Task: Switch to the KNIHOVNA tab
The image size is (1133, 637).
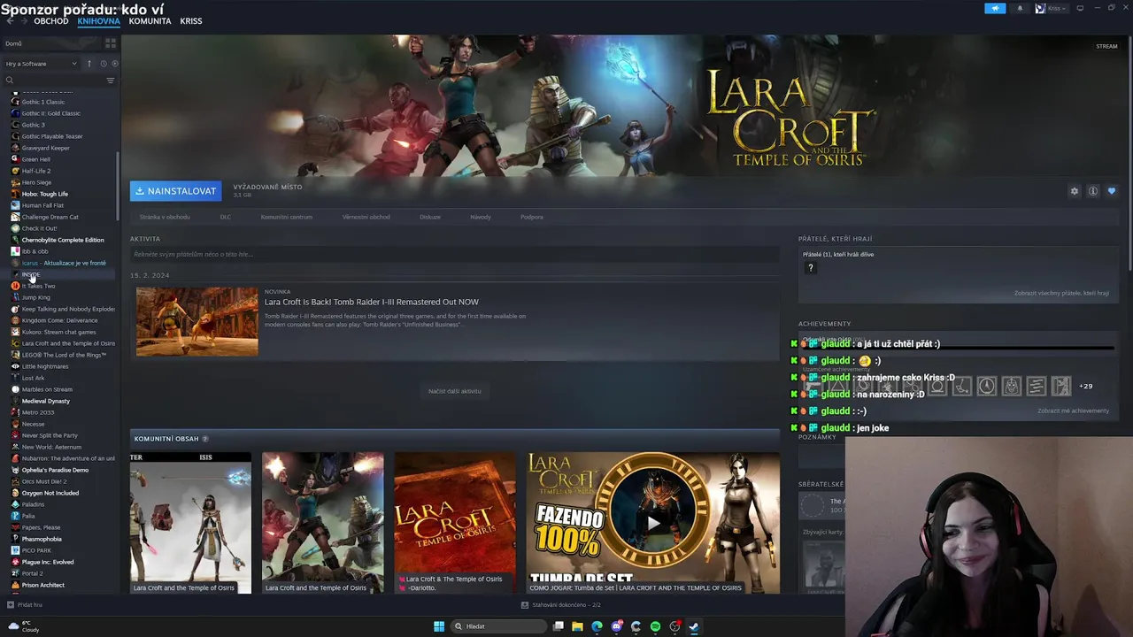Action: click(x=98, y=21)
